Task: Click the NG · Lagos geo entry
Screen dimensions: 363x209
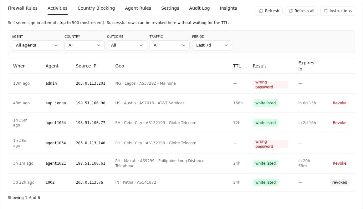Action: [x=146, y=83]
